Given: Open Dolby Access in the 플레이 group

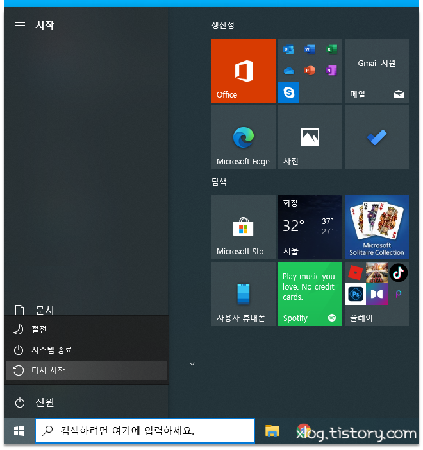Looking at the screenshot, I should coord(377,294).
